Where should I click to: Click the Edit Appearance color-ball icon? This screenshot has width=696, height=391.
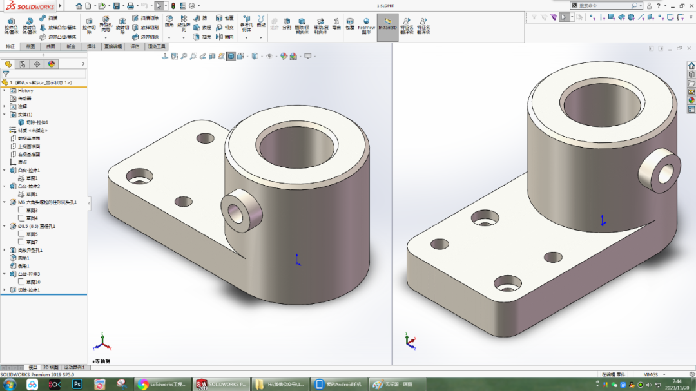284,57
